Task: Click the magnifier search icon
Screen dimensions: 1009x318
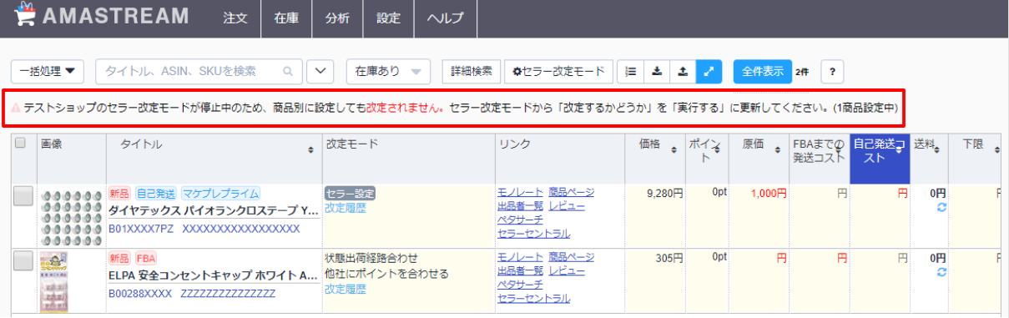Action: pyautogui.click(x=289, y=72)
